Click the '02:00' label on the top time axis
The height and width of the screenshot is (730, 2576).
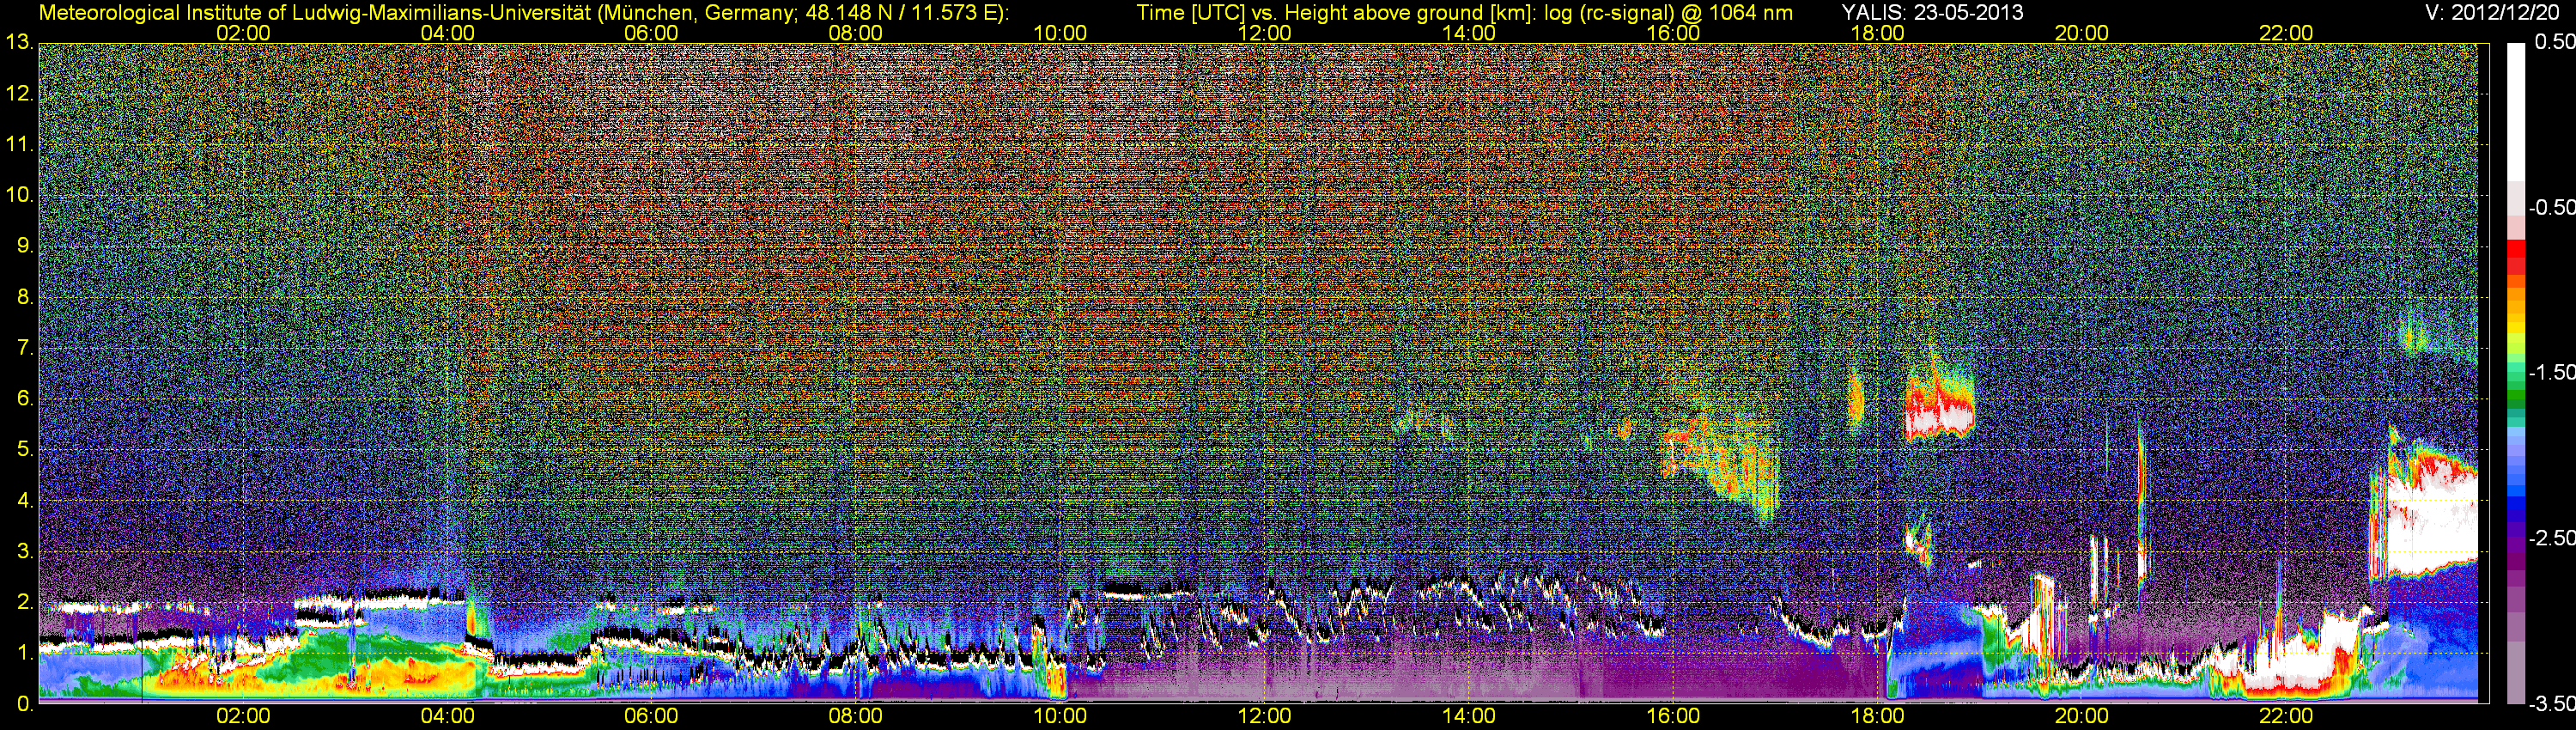[243, 33]
